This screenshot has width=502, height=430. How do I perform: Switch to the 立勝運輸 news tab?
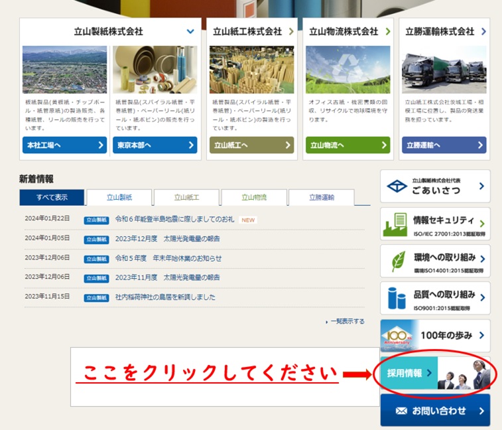[322, 197]
